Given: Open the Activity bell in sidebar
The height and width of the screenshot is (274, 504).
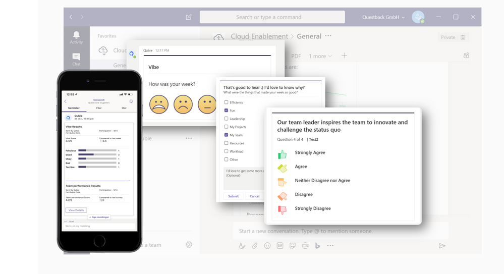Looking at the screenshot, I should click(x=76, y=37).
